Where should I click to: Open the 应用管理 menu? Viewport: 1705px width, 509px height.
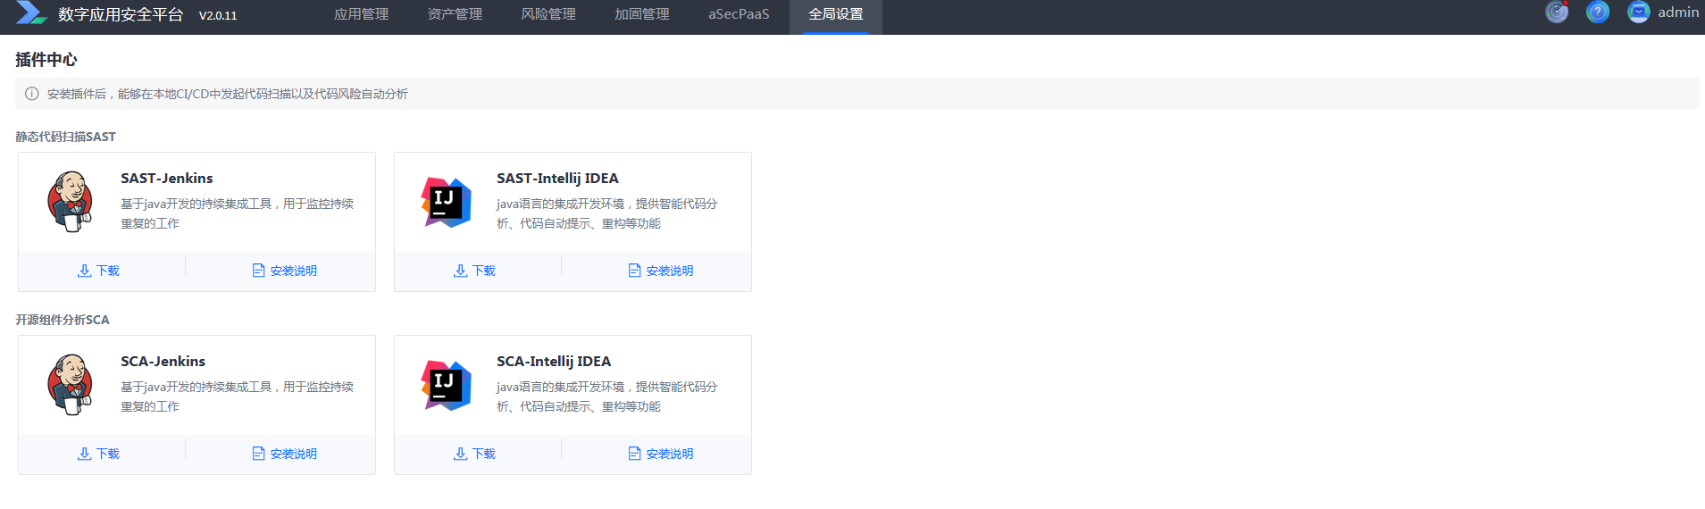coord(361,14)
